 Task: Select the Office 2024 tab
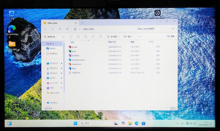[x=60, y=23]
